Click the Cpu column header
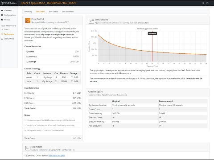Screen dimensions: 214x160 [x=56, y=73]
